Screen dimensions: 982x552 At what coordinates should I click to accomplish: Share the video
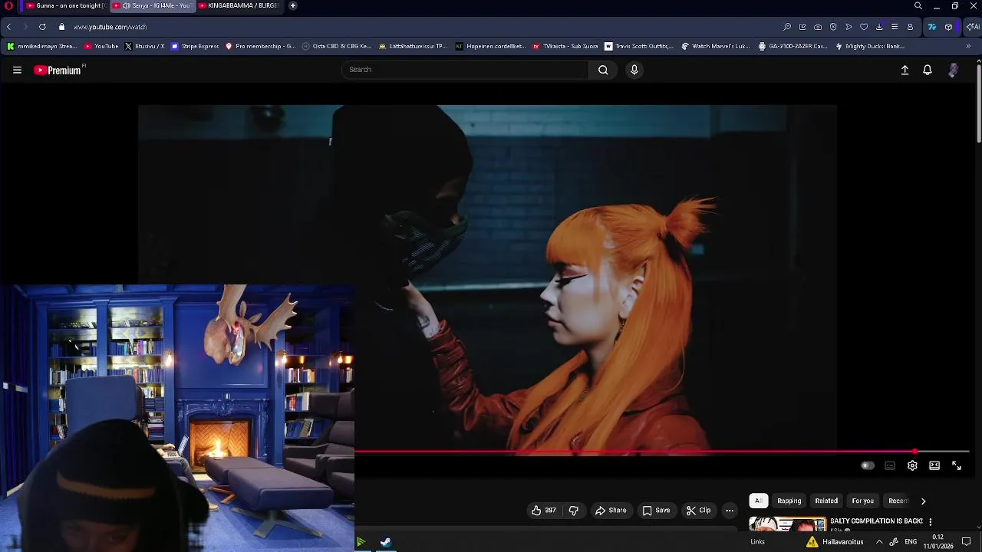[x=611, y=511]
